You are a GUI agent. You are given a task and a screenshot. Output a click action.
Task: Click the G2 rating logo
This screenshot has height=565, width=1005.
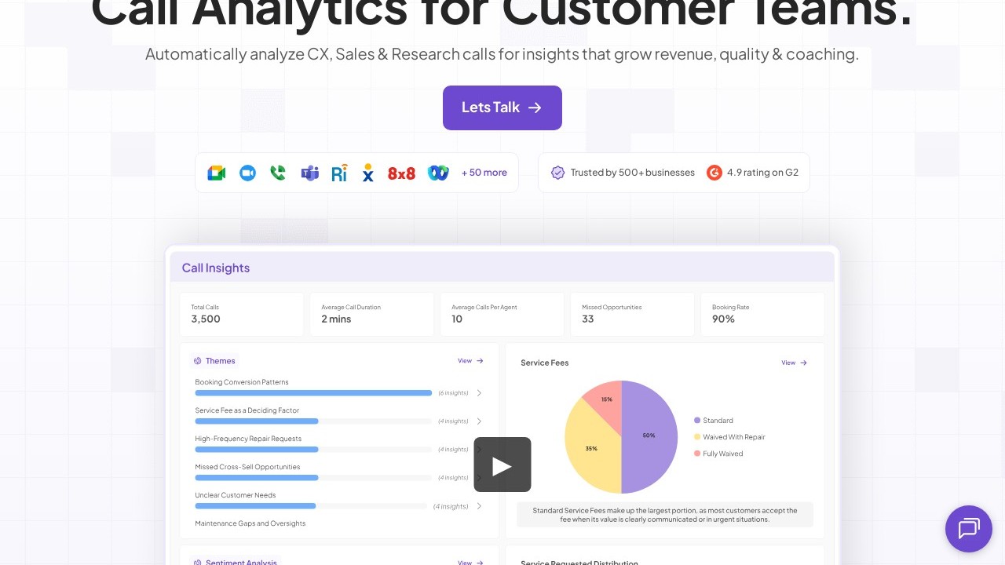click(x=714, y=173)
